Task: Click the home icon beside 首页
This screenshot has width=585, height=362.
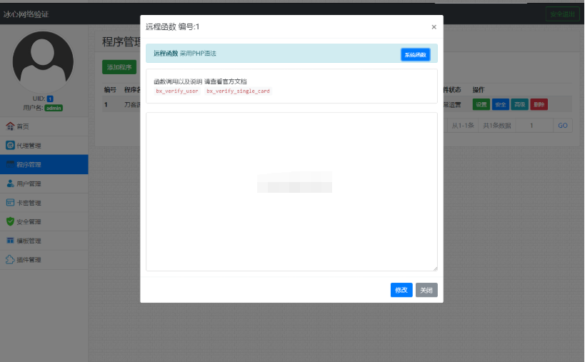Action: [x=10, y=126]
